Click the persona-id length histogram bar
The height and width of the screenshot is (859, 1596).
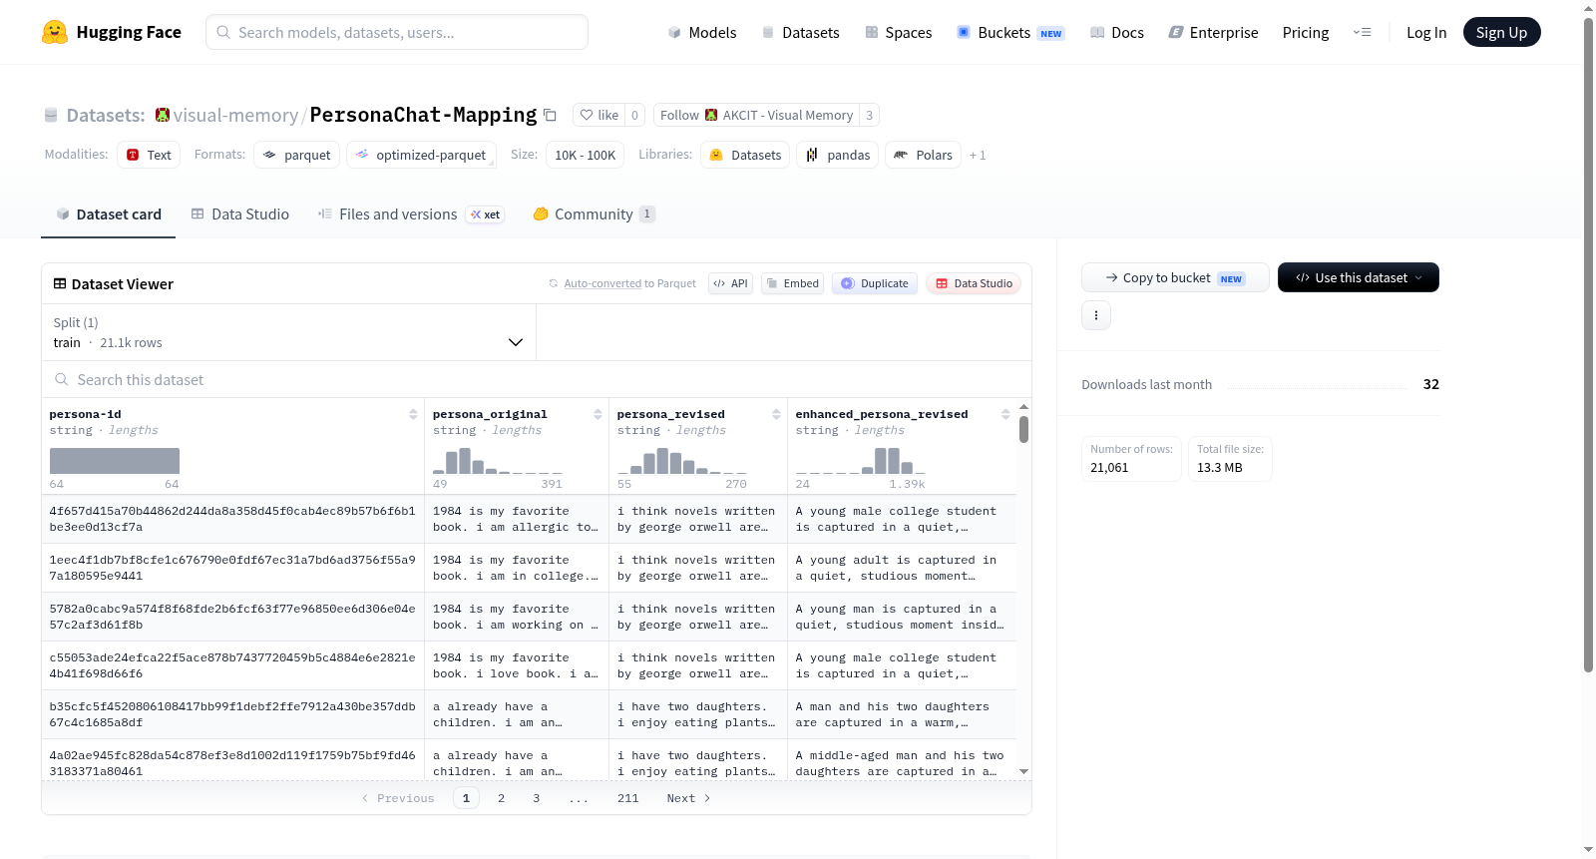[x=115, y=461]
